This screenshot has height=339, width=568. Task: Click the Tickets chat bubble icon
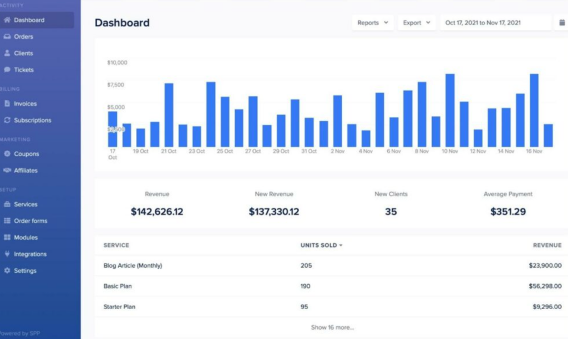point(7,70)
